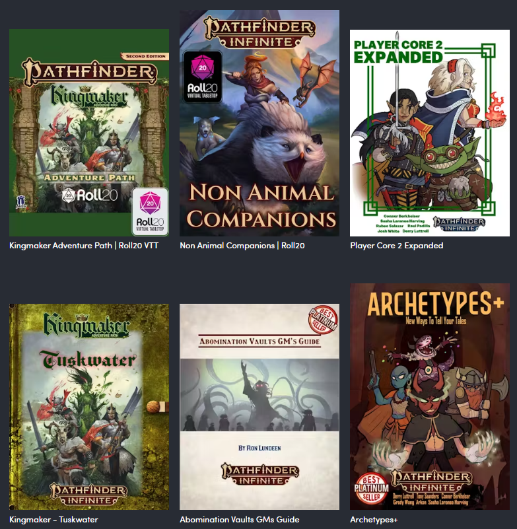The image size is (517, 529).
Task: Click the Pathfinder Infinite logo on Tuskwater cover
Action: [x=89, y=495]
